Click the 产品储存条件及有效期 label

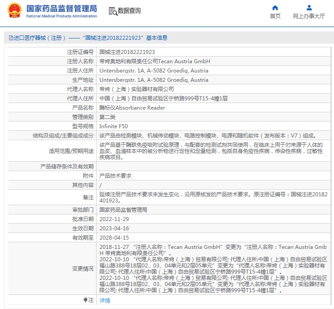click(67, 166)
